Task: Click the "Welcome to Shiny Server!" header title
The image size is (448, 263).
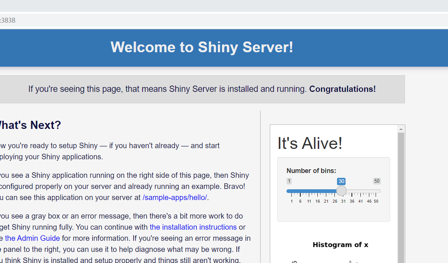Action: 202,47
